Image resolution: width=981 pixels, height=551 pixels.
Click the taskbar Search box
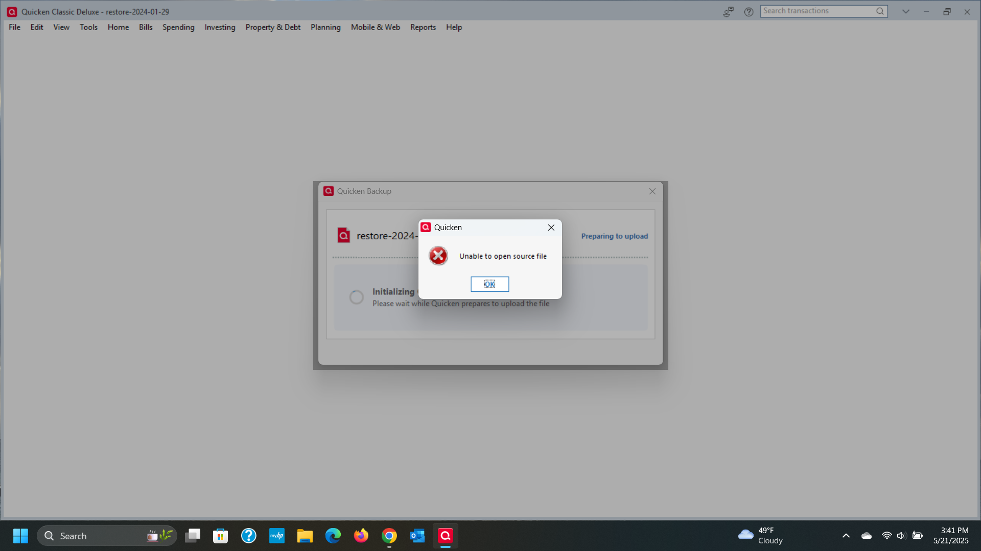click(107, 536)
